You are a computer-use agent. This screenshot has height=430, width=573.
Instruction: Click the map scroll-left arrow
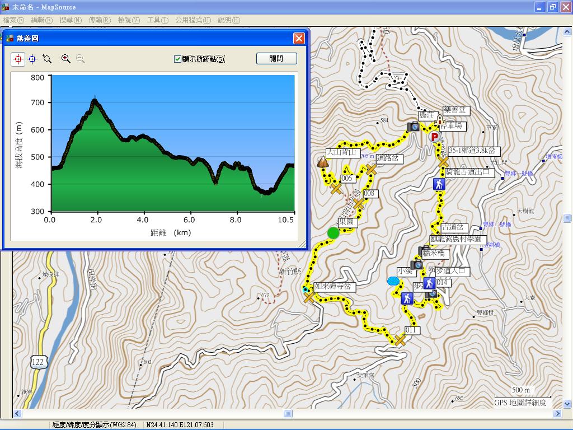(x=17, y=414)
